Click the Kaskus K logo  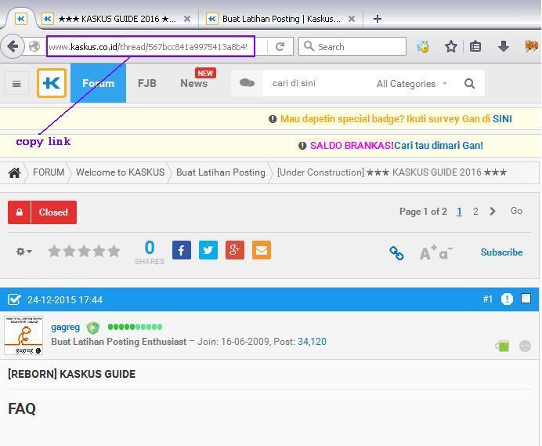coord(52,83)
